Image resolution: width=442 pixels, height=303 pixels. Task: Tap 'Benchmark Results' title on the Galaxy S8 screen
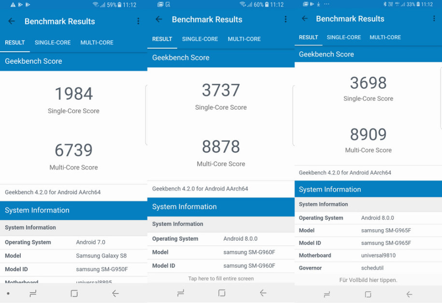(x=60, y=21)
